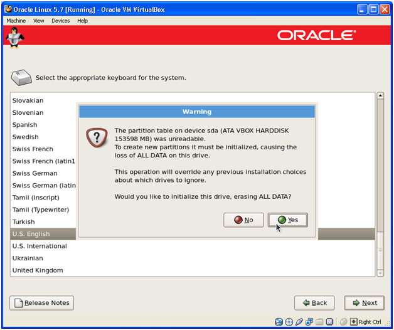
Task: Open the Devices menu
Action: (x=61, y=21)
